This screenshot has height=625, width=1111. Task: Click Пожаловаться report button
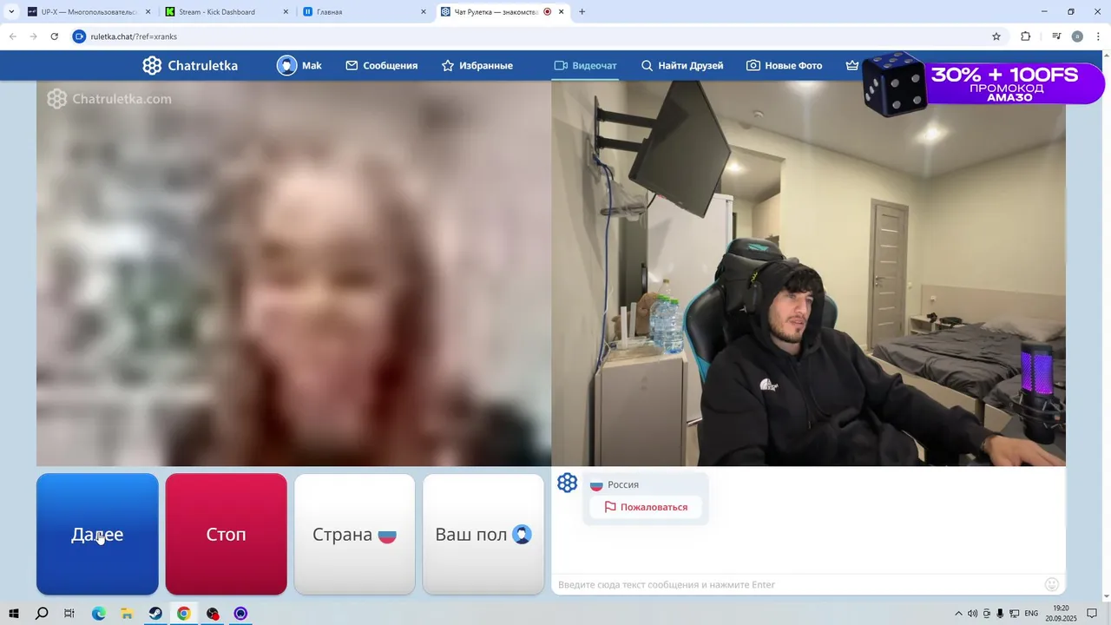[646, 507]
